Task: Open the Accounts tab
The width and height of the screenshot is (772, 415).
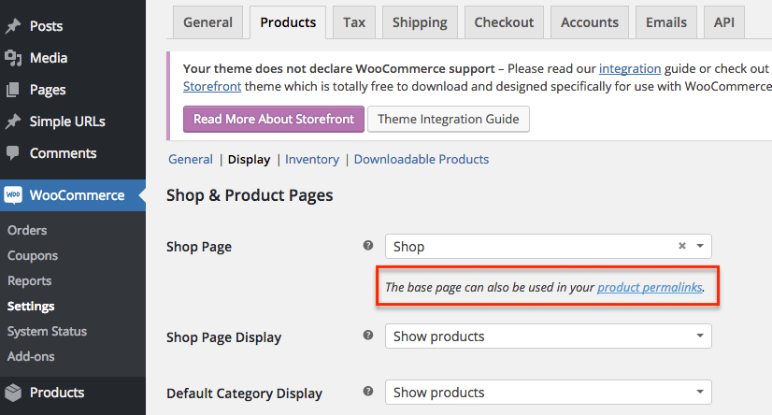Action: click(590, 22)
